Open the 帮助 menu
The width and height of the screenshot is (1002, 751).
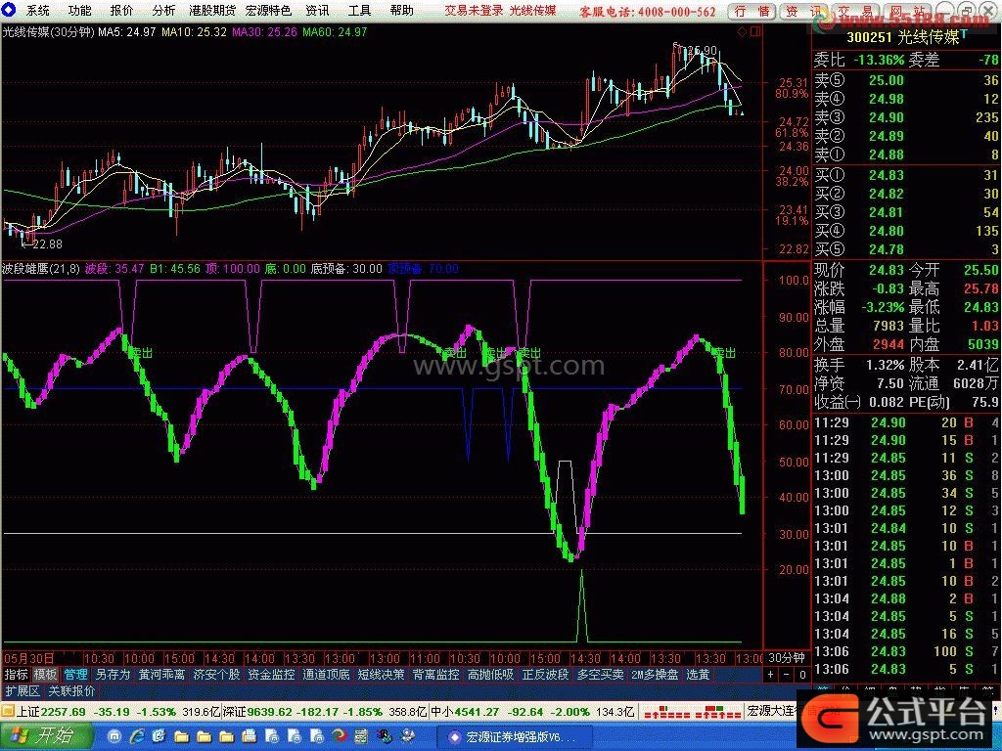point(402,11)
